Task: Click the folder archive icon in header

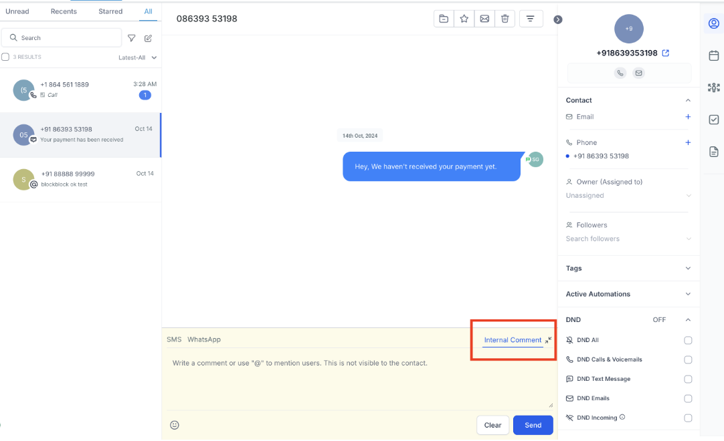Action: pos(444,19)
